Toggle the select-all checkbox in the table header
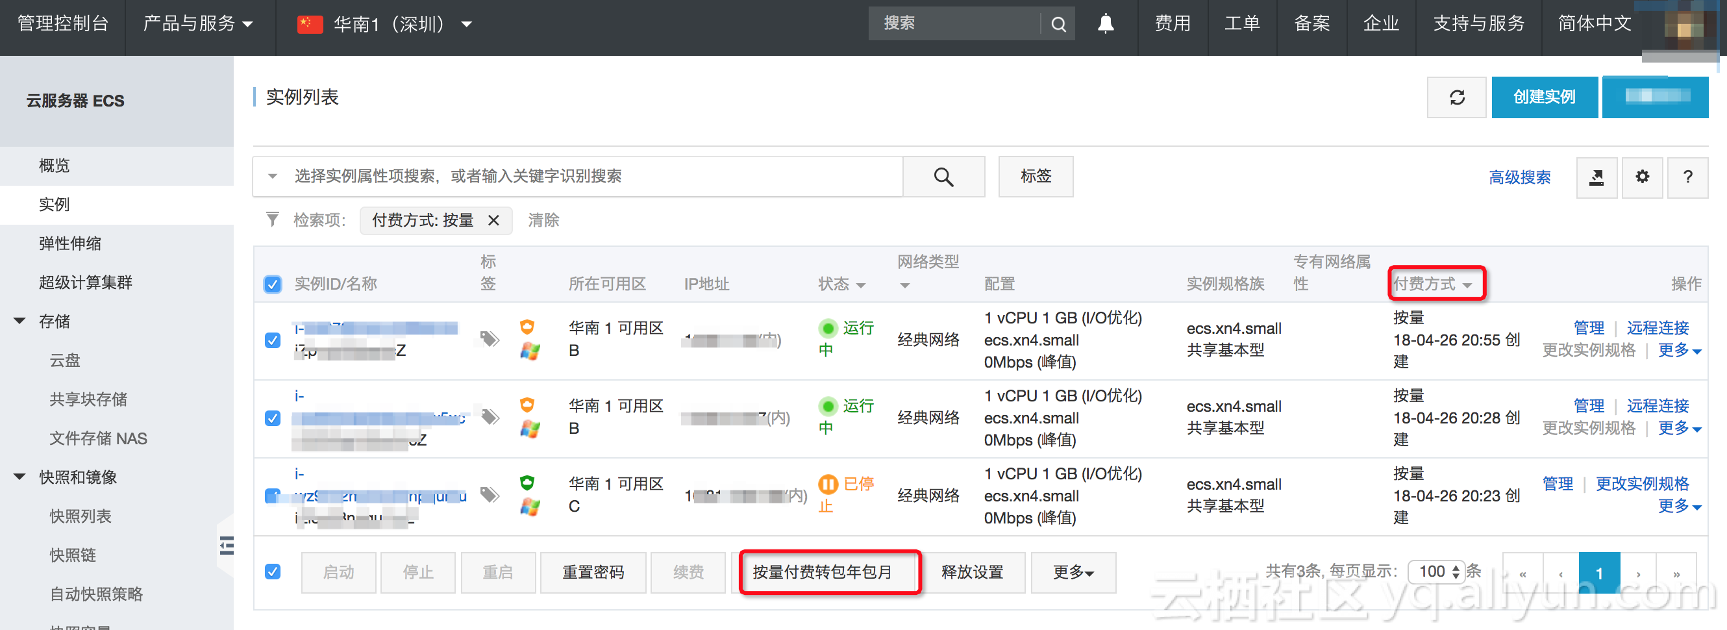Screen dimensions: 1727x630 (x=272, y=284)
